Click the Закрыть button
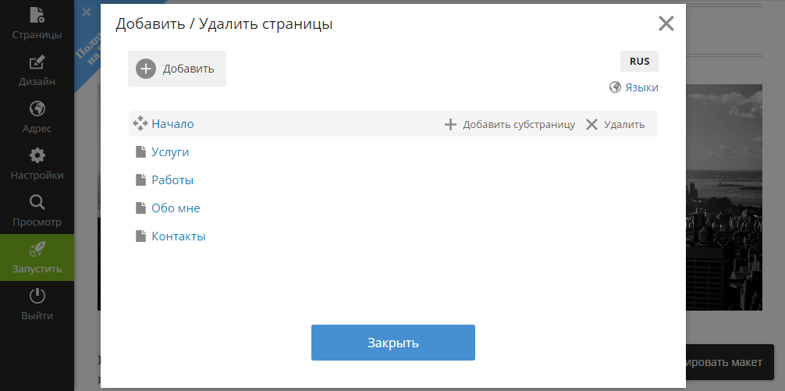 pos(393,343)
